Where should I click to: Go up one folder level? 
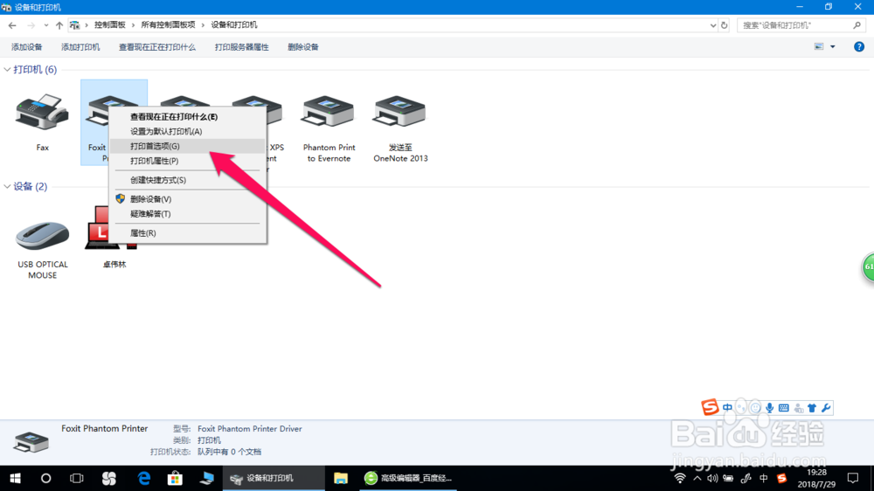(x=59, y=25)
